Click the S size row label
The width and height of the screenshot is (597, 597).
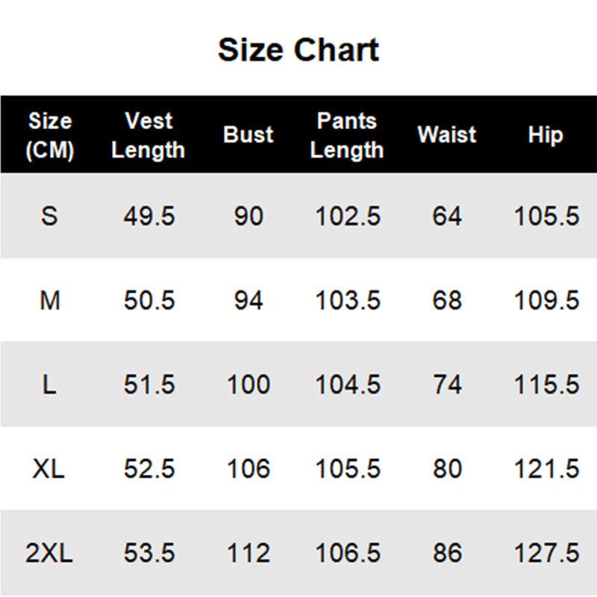(x=49, y=216)
